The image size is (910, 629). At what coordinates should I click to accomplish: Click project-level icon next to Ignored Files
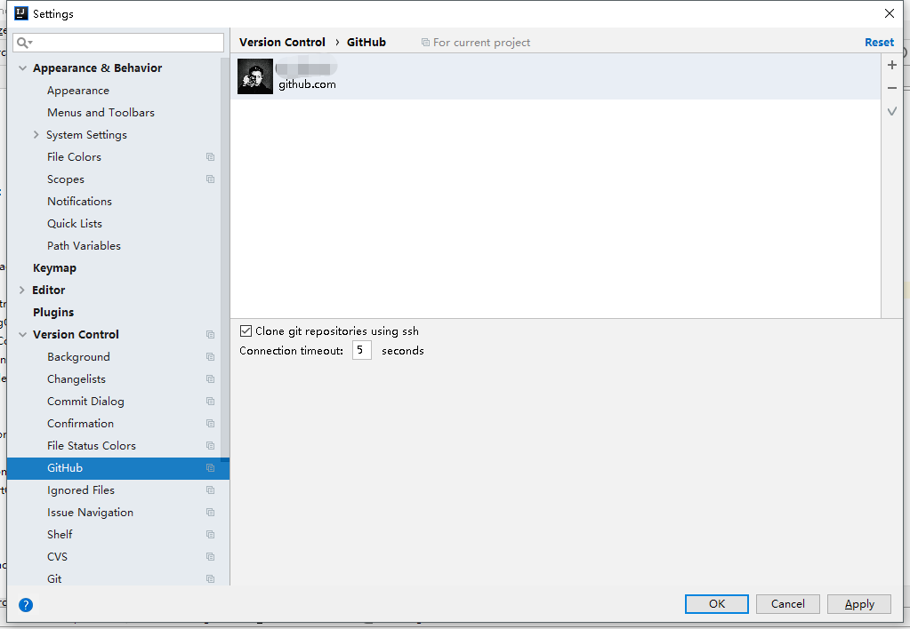210,490
